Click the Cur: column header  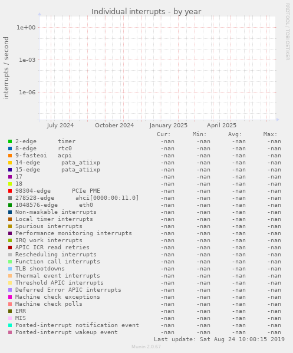[164, 134]
